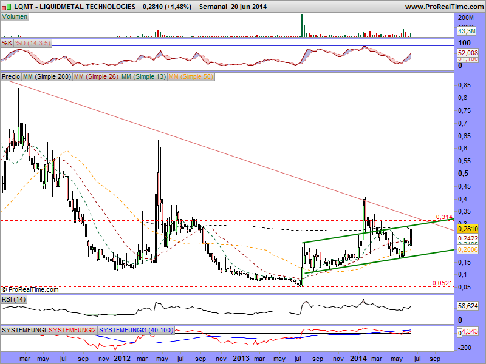Click the bold 0,5 price axis label

pyautogui.click(x=463, y=174)
